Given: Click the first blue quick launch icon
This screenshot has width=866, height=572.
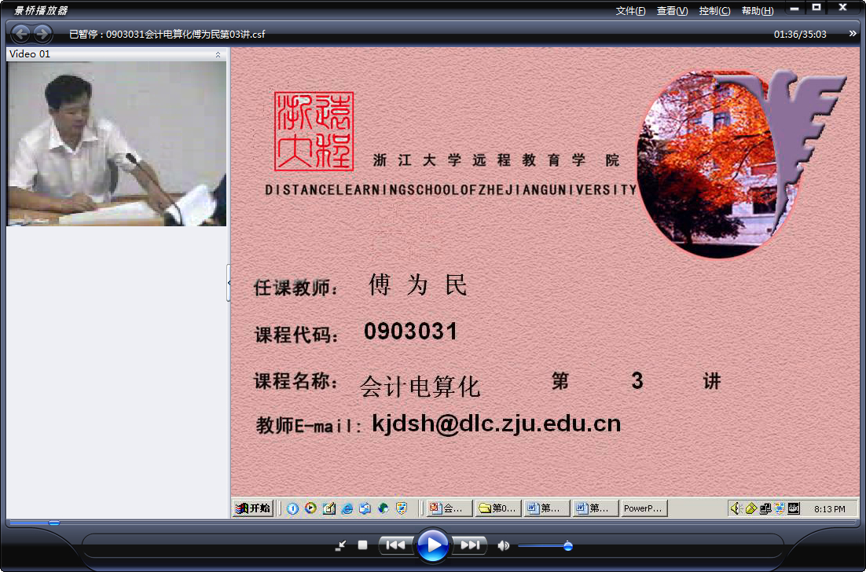Looking at the screenshot, I should click(292, 508).
